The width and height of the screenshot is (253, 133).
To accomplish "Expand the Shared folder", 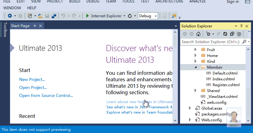I will coord(195,91).
